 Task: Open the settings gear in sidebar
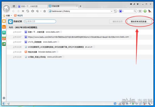pos(4,98)
